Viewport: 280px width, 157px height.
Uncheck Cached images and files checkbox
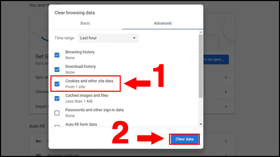(x=57, y=98)
